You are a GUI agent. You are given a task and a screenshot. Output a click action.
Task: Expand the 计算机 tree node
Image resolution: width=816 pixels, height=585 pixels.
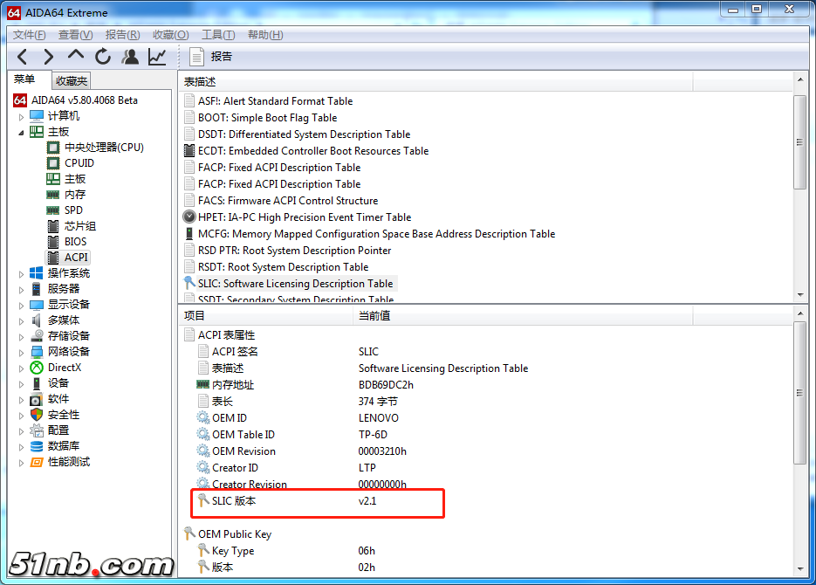(x=22, y=116)
